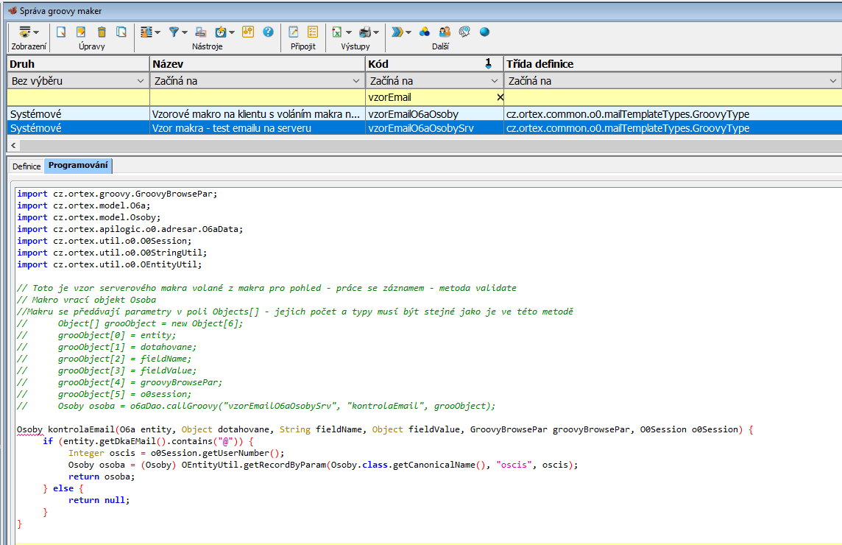Screen dimensions: 842x545
Task: Click the edit record pencil icon
Action: pyautogui.click(x=82, y=32)
